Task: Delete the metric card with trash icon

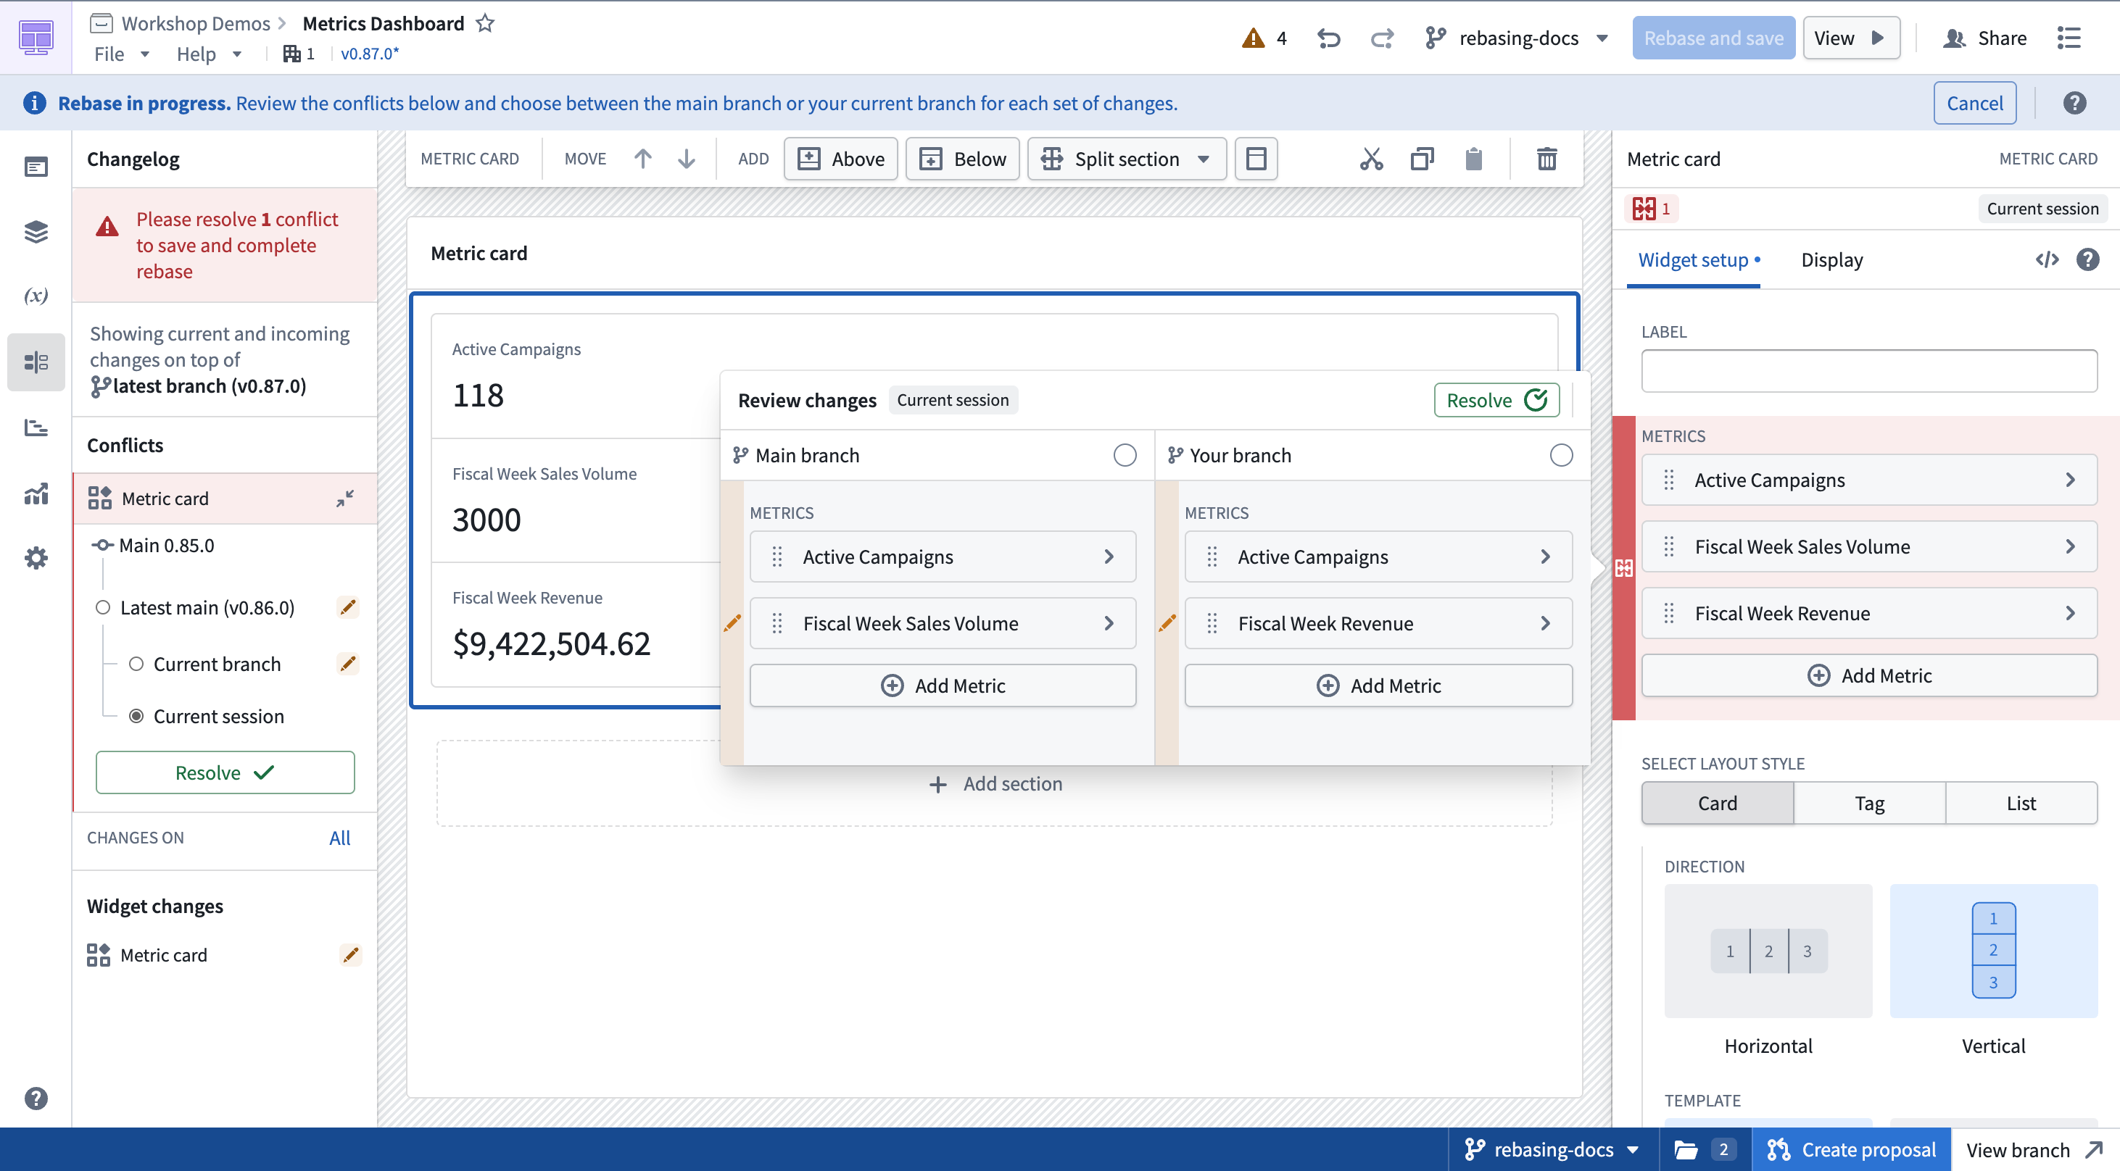Action: point(1546,159)
